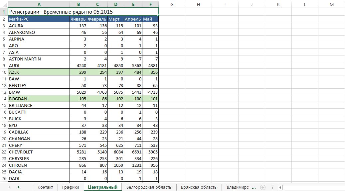Click AUDI January value 4240
345x191 pixels.
(x=78, y=65)
